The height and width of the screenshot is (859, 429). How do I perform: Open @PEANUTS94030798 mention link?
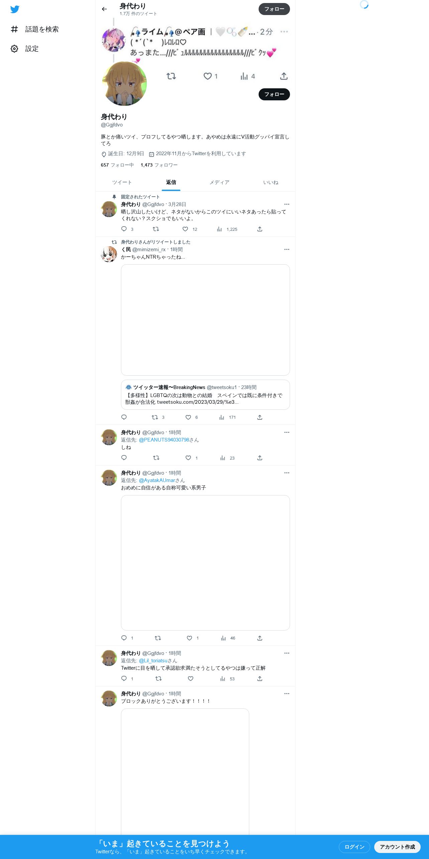(x=164, y=440)
